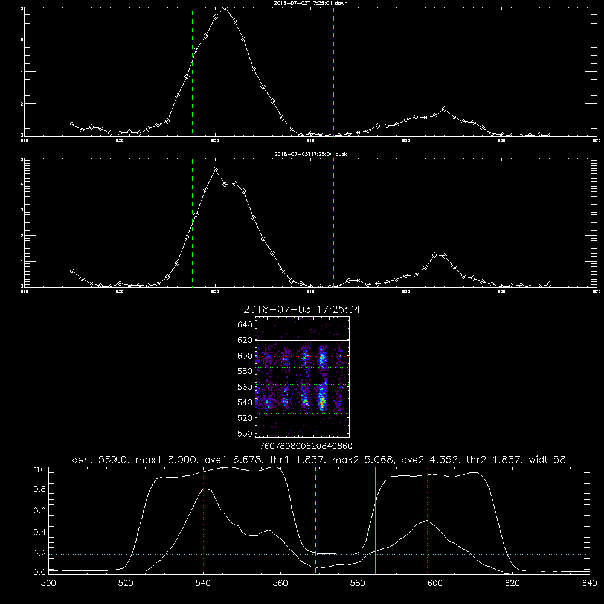
Task: Click the "520" y-axis label beside spectral image
Action: [245, 418]
